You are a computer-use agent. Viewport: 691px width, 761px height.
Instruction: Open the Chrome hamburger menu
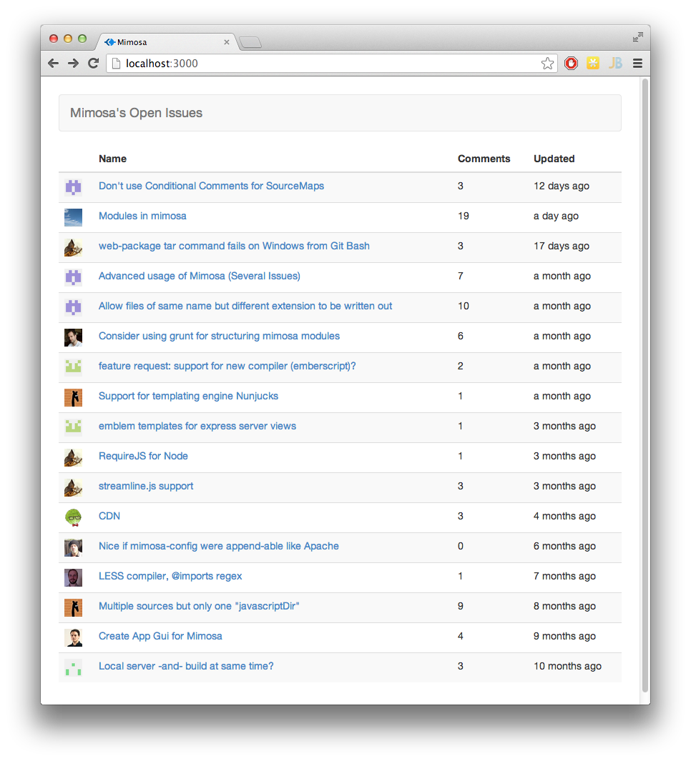coord(637,63)
